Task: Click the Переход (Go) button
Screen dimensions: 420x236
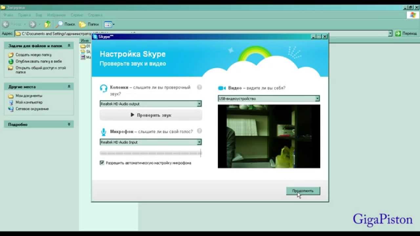Action: [406, 33]
